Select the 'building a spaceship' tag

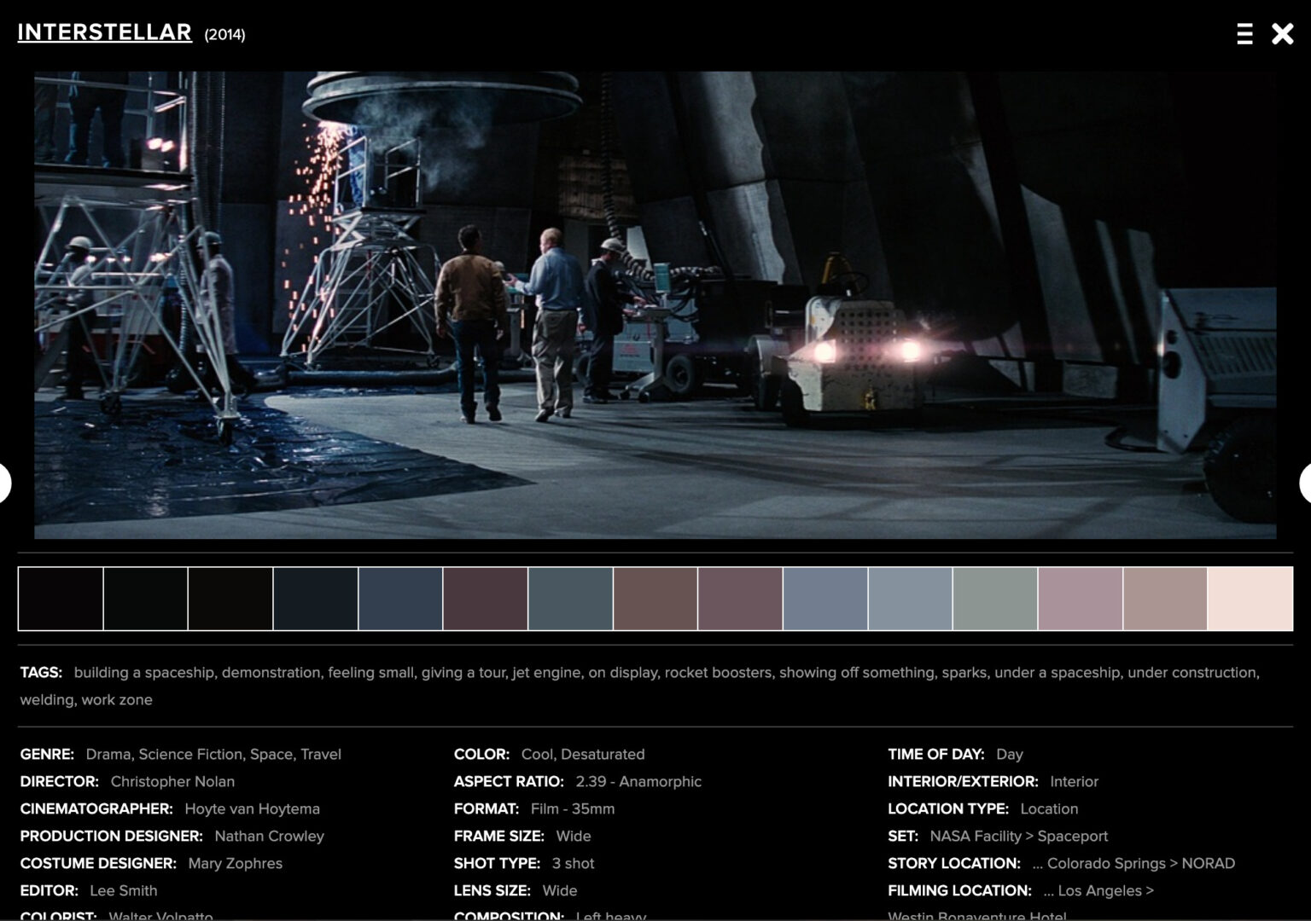coord(143,672)
